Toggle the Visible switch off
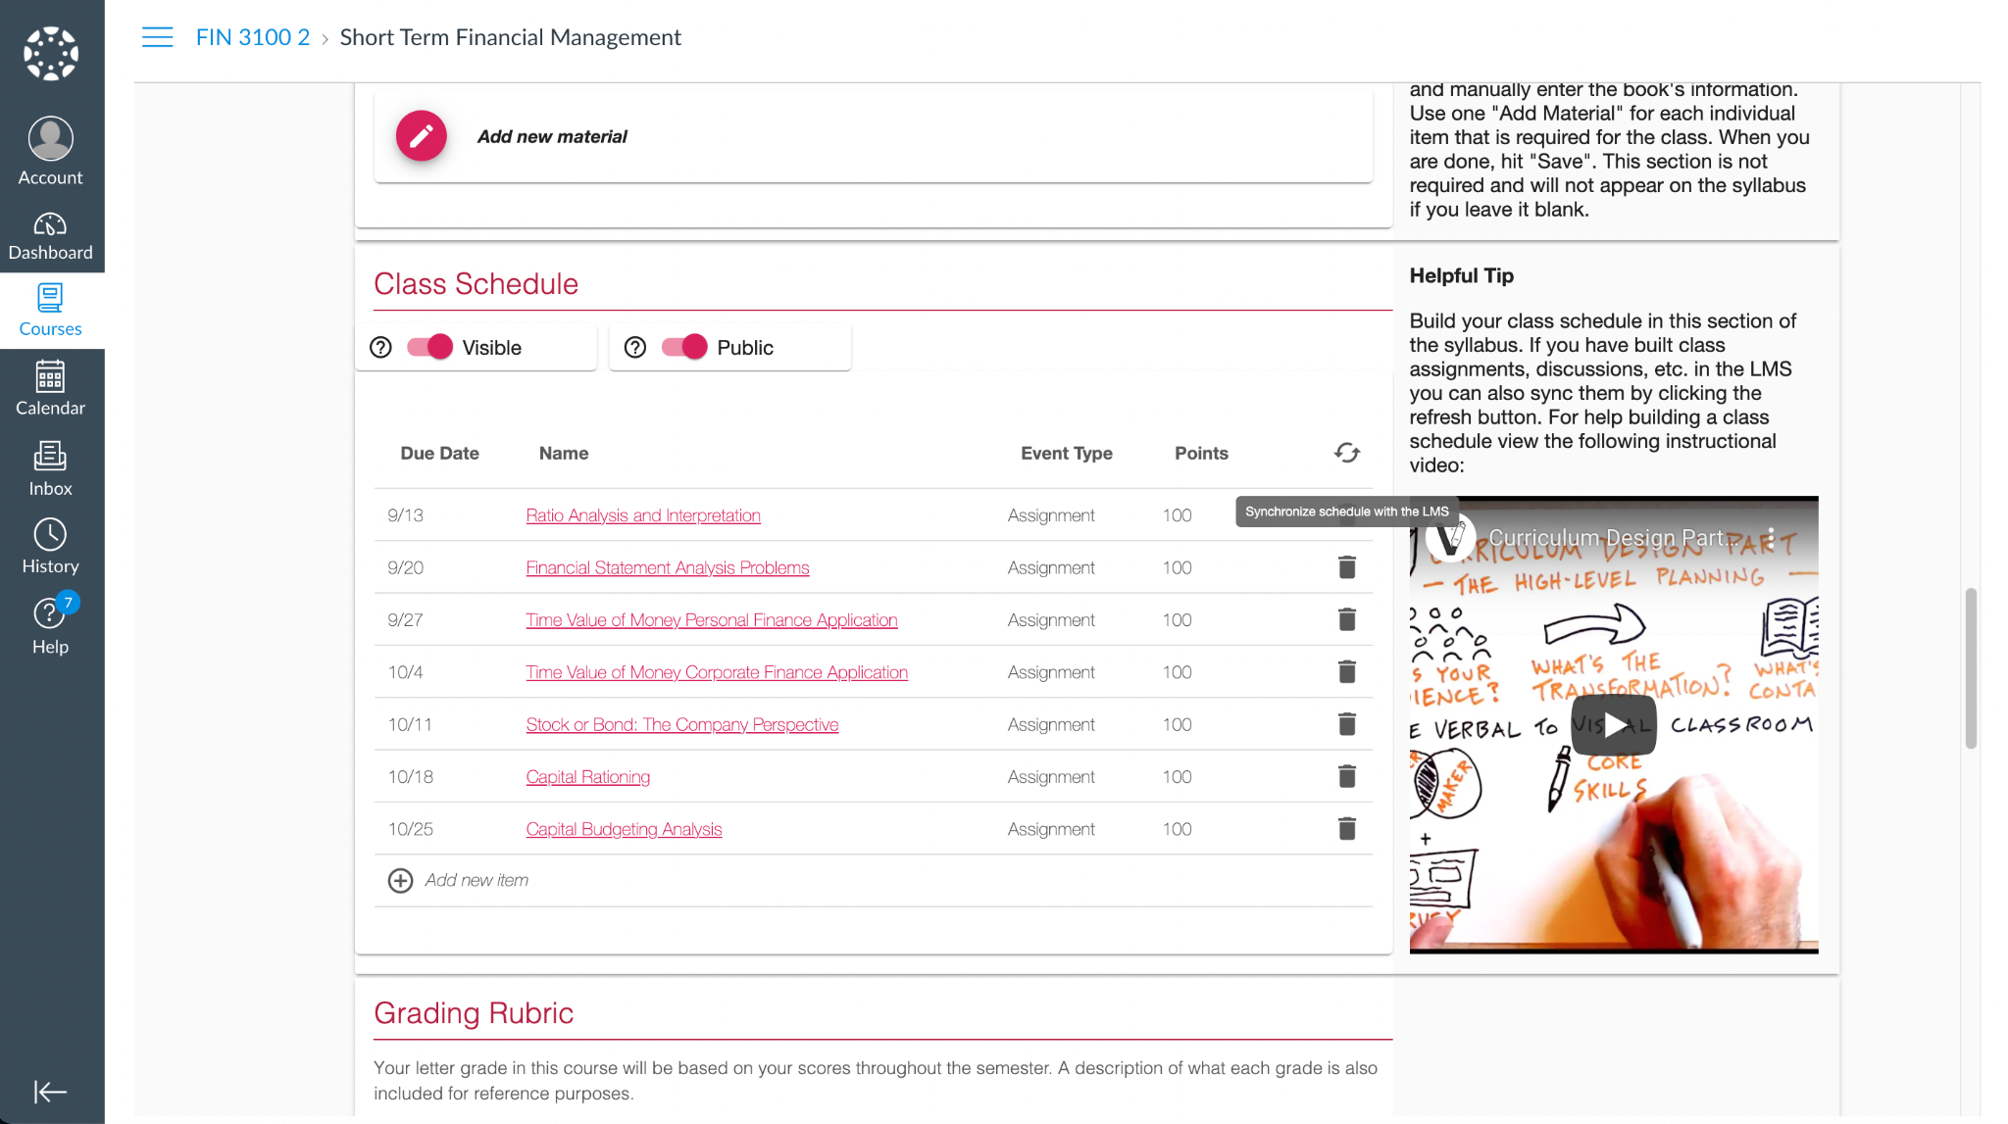Screen dimensions: 2008x1124 click(429, 347)
